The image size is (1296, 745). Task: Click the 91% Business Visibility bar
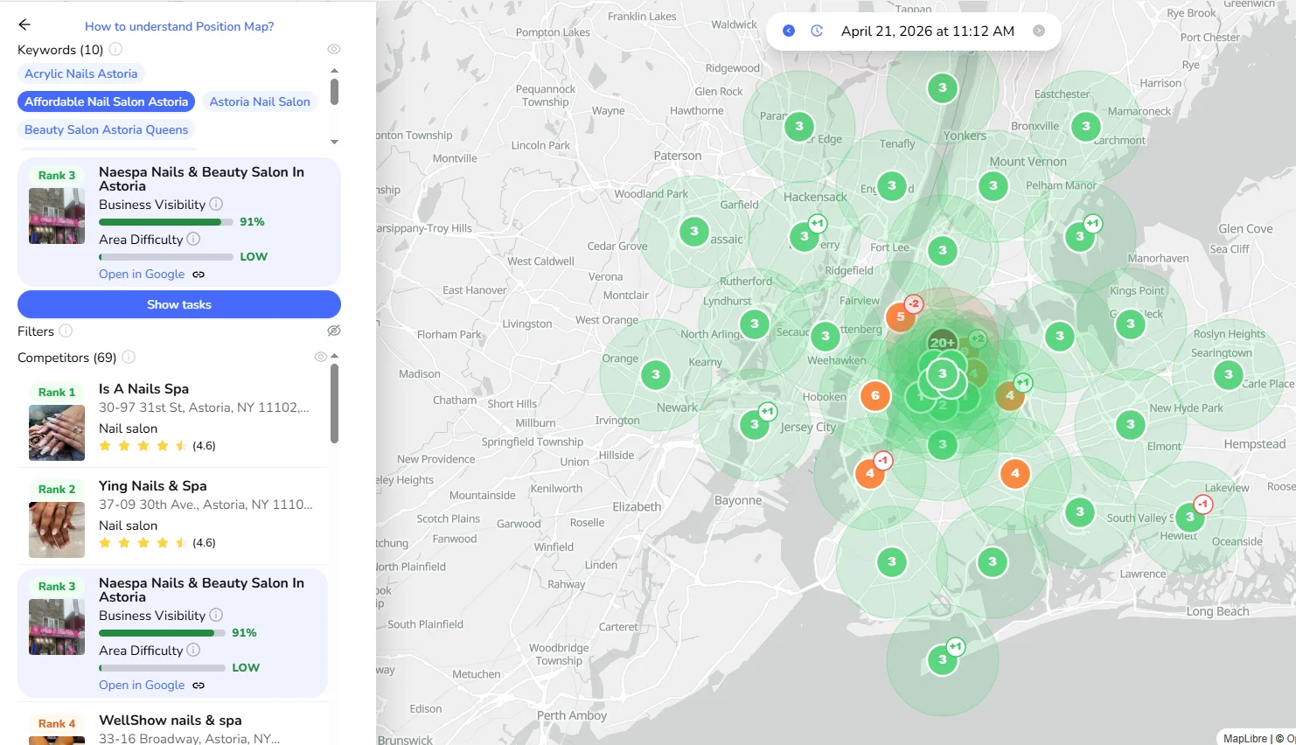tap(166, 222)
